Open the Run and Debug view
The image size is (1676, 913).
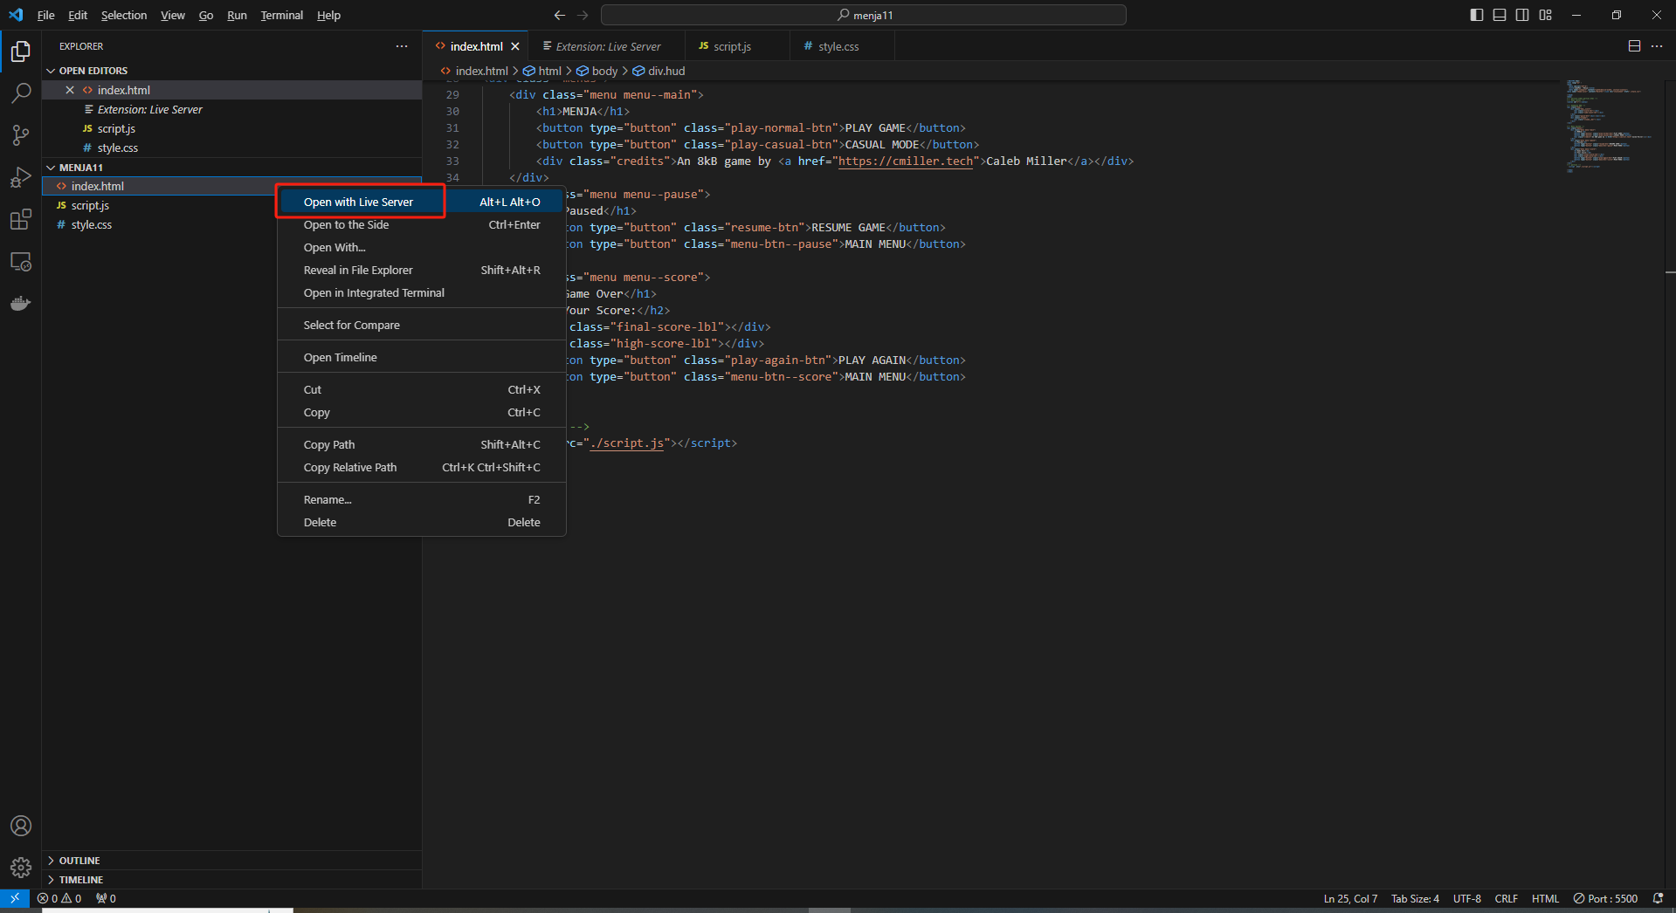coord(21,177)
